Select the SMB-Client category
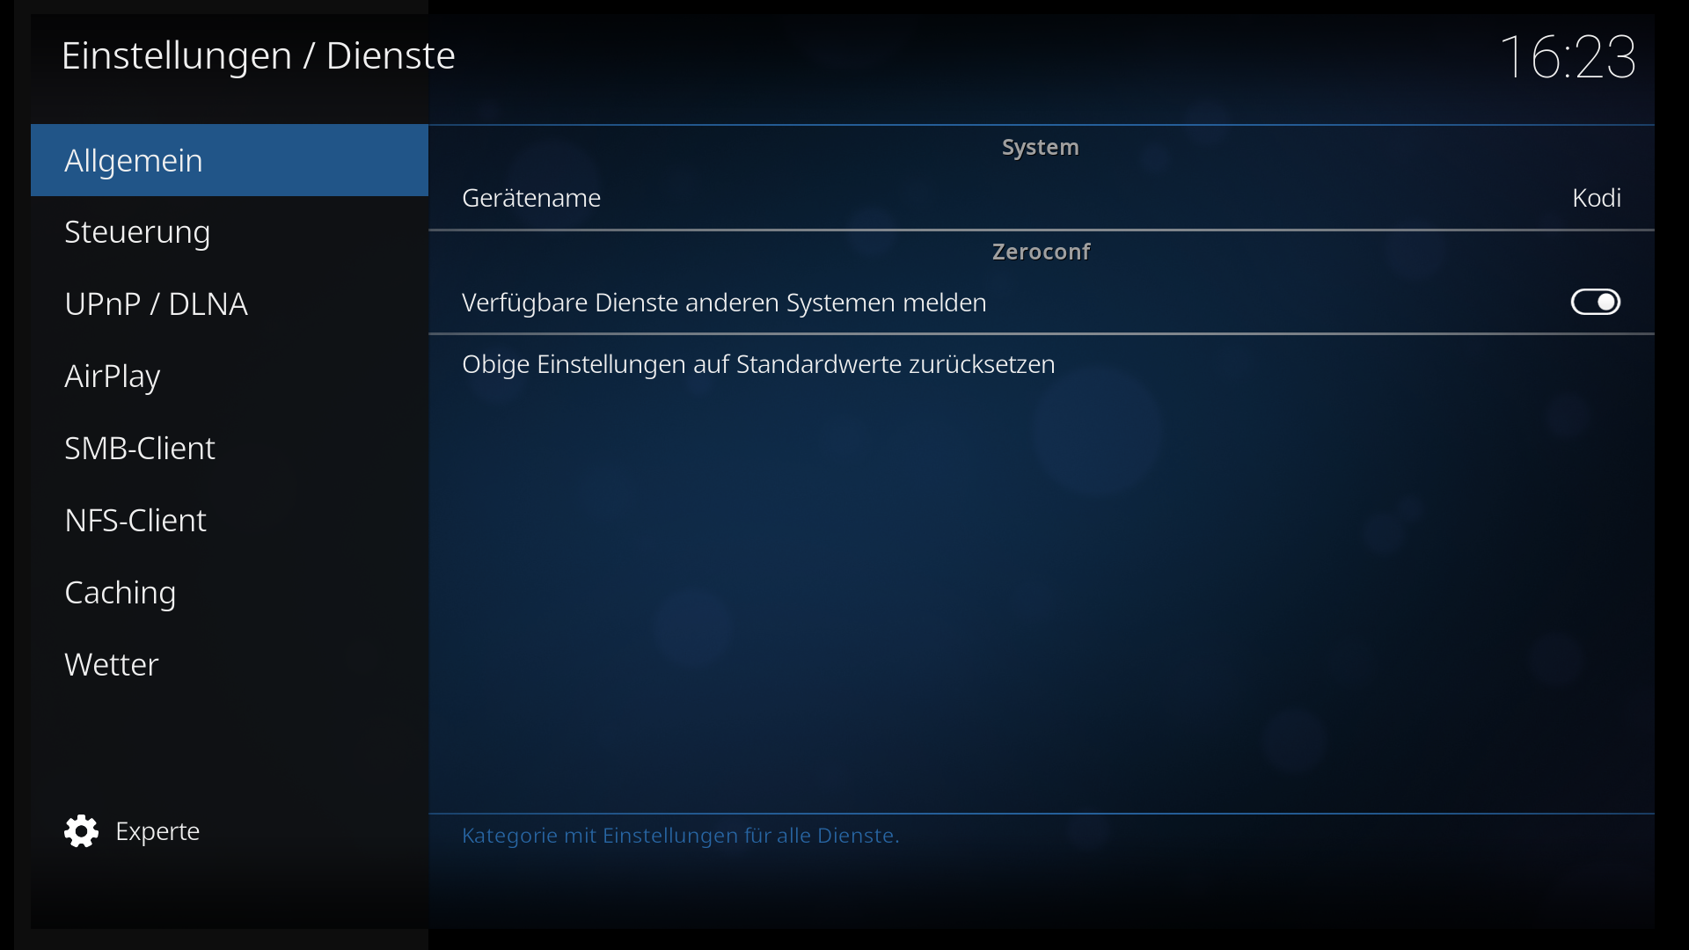Viewport: 1689px width, 950px height. [x=229, y=449]
